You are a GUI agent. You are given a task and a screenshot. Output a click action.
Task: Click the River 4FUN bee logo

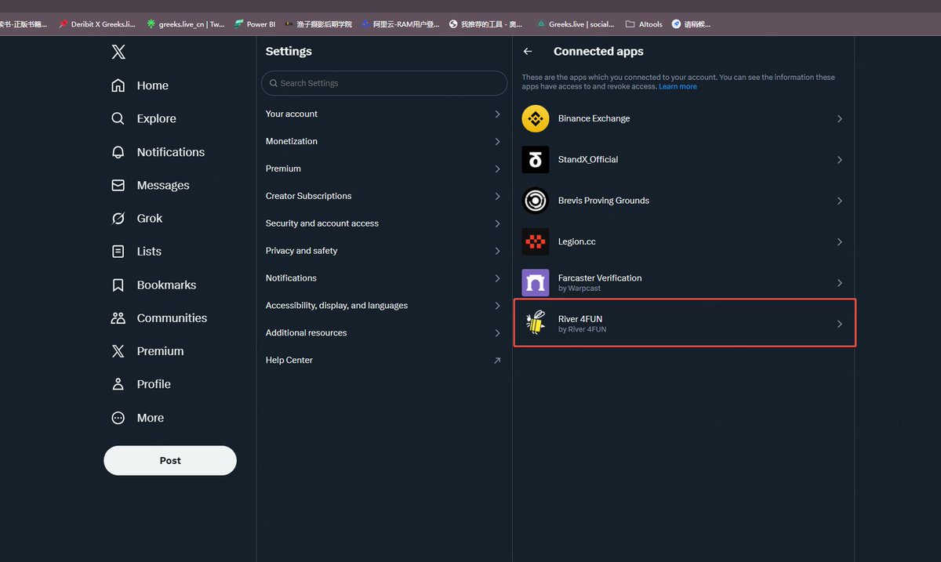coord(536,323)
